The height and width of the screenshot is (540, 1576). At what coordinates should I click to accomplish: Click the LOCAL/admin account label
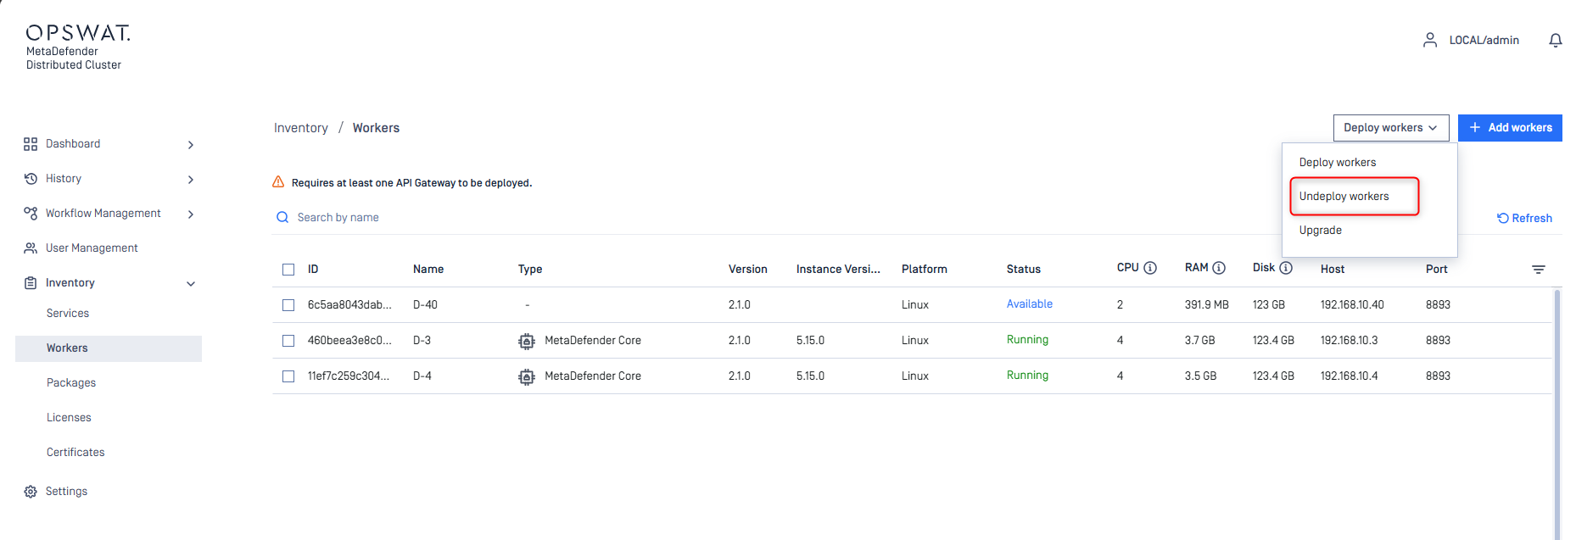pyautogui.click(x=1484, y=40)
